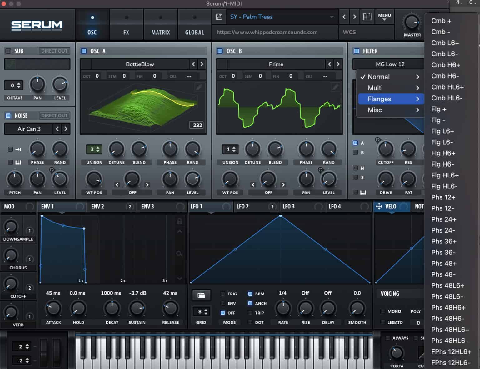This screenshot has height=369, width=480.
Task: Switch to the FX tab
Action: tap(126, 24)
